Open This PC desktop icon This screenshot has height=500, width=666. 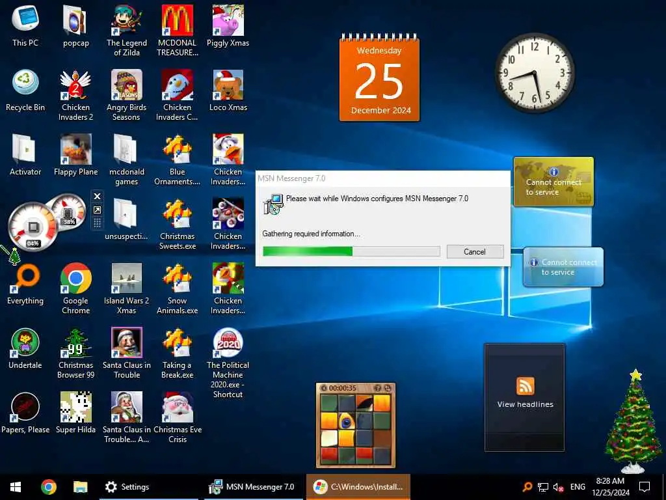[25, 25]
